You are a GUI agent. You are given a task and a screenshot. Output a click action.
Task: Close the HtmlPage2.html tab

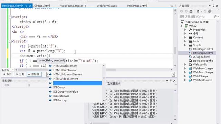(30, 6)
